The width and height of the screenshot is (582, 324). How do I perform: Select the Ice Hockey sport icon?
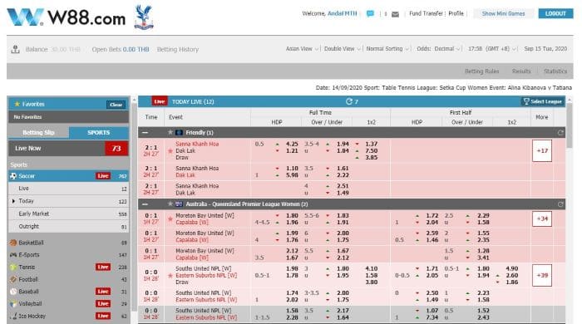click(14, 316)
